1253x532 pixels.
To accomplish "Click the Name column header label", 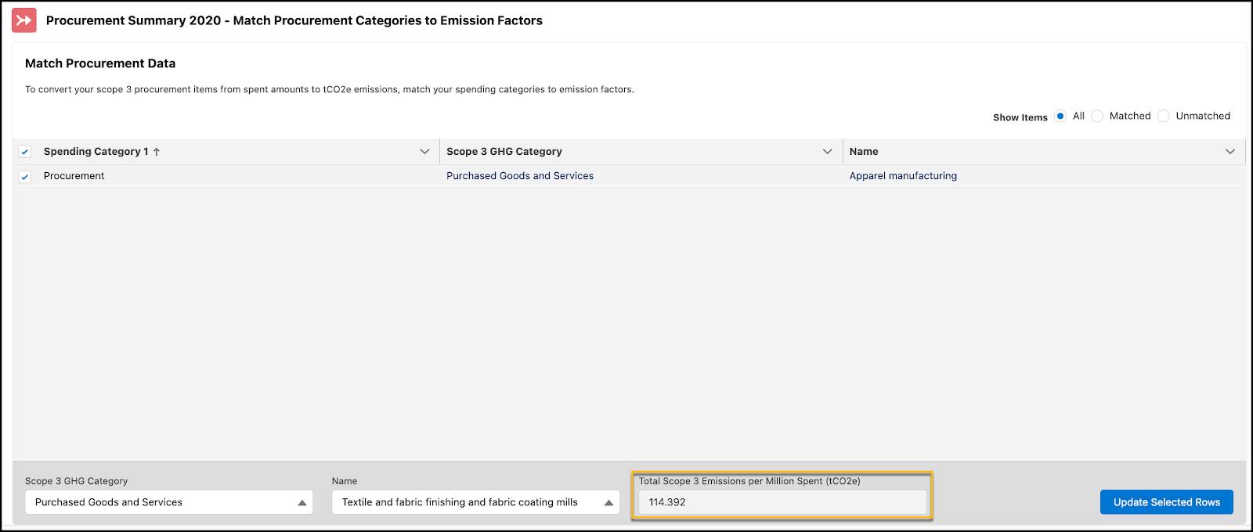I will pos(864,152).
